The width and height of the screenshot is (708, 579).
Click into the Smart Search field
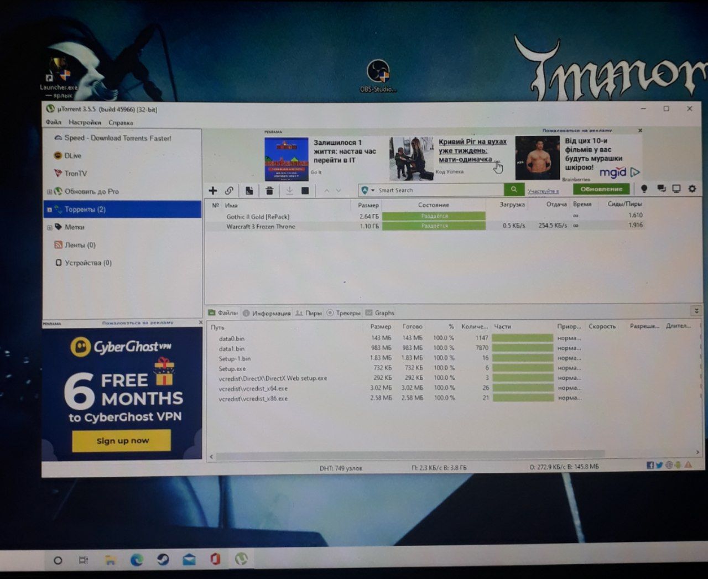(440, 190)
